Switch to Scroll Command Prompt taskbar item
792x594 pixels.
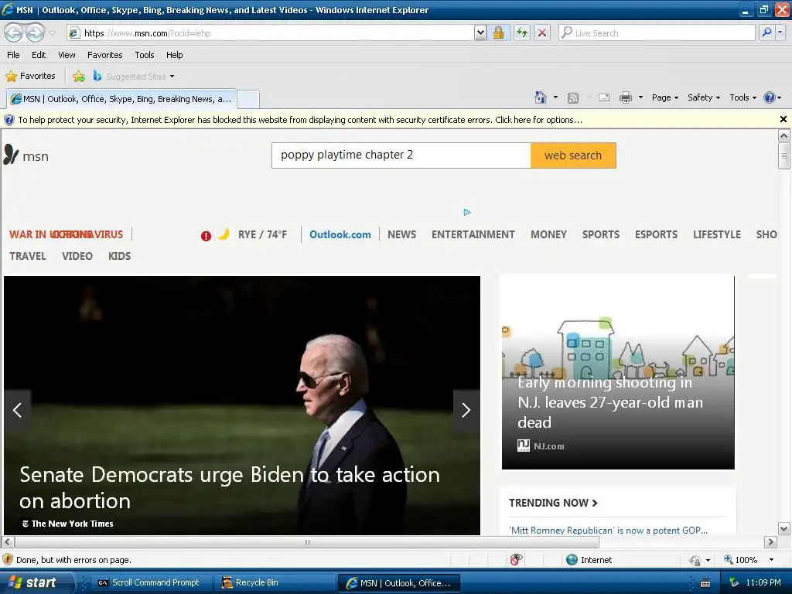pos(149,582)
